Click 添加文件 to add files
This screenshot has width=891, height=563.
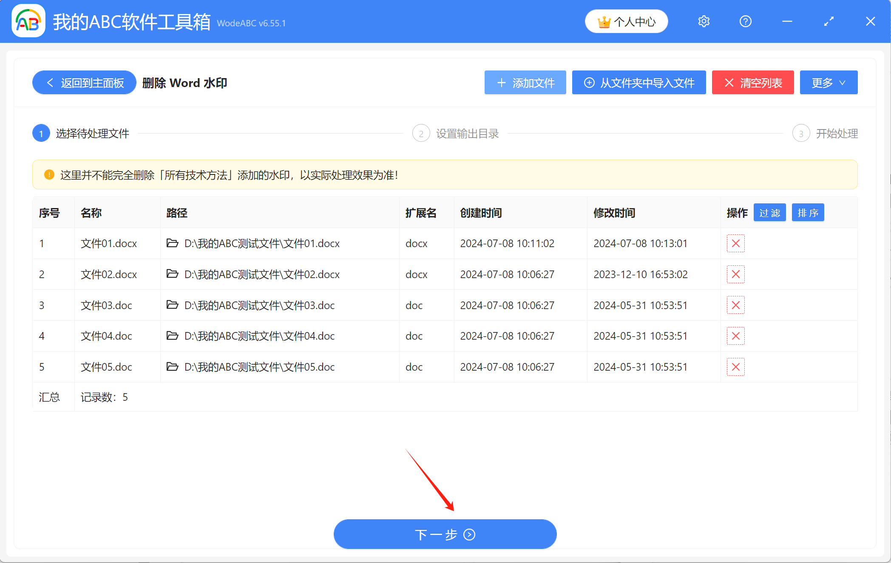click(525, 82)
